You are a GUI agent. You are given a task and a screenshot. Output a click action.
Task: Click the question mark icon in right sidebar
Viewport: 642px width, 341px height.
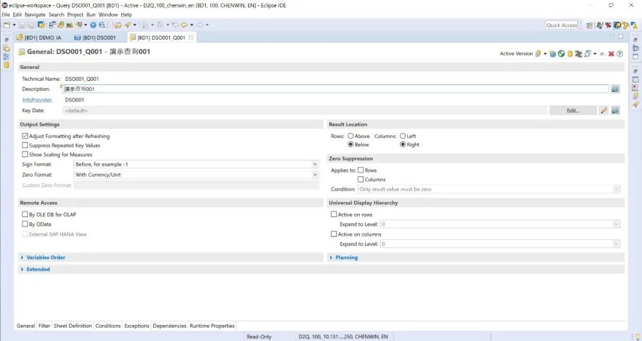click(635, 48)
